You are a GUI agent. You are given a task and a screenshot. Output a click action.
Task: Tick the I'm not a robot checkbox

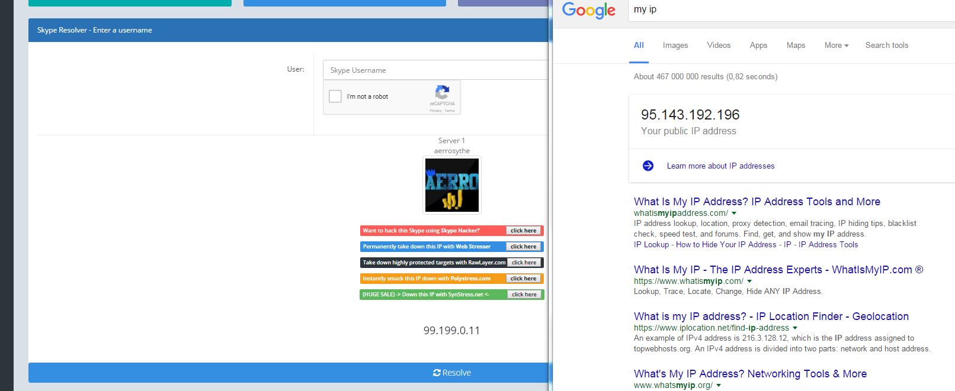(335, 96)
